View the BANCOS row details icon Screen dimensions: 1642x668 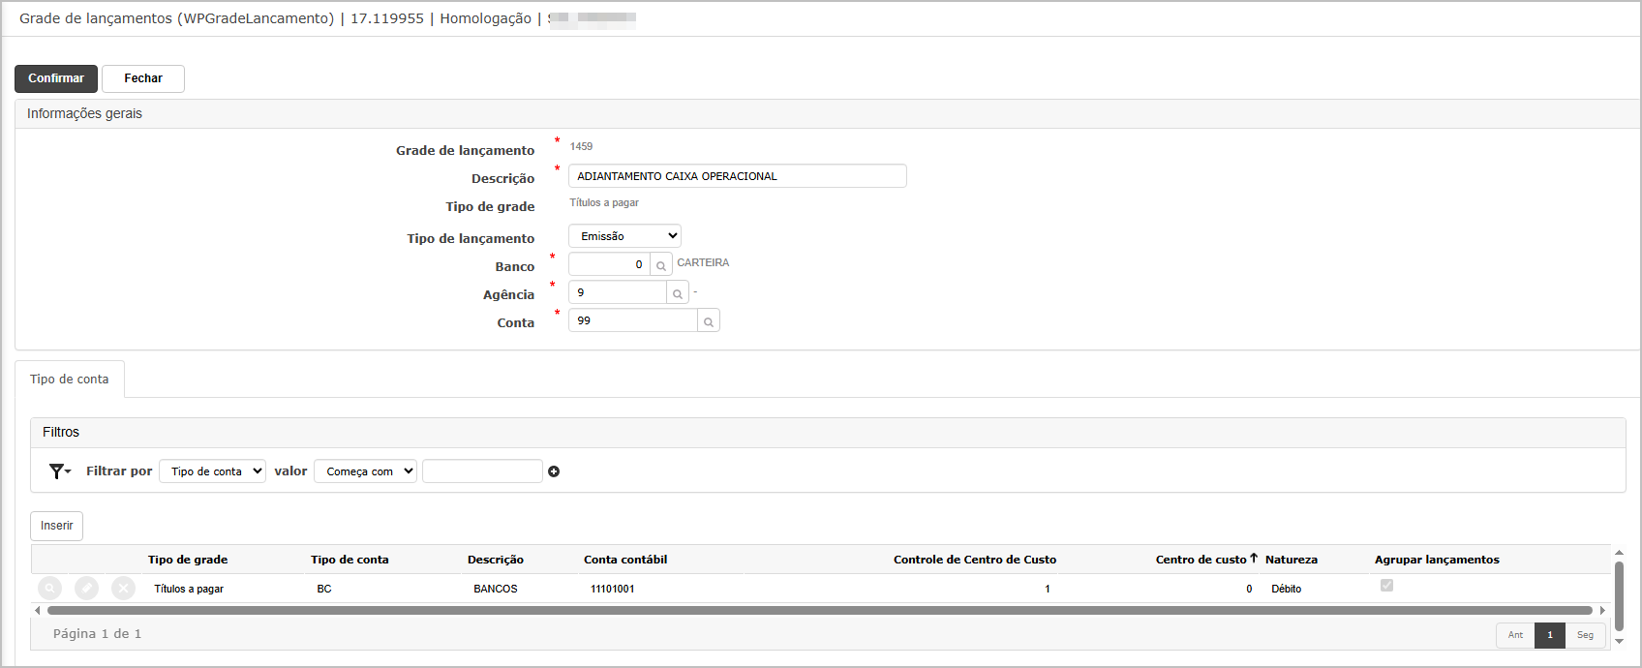pyautogui.click(x=49, y=588)
